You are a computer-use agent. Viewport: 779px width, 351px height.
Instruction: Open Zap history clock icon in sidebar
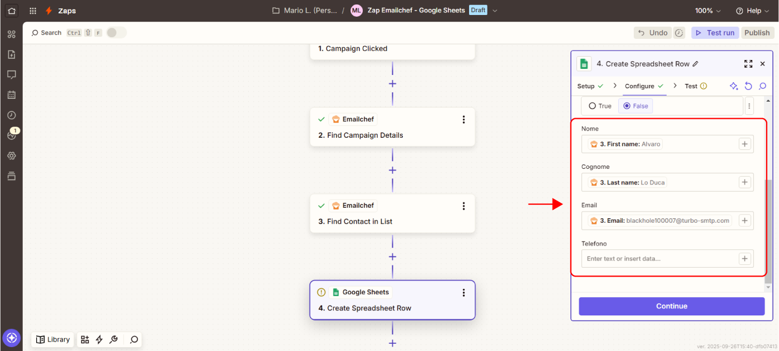coord(12,115)
